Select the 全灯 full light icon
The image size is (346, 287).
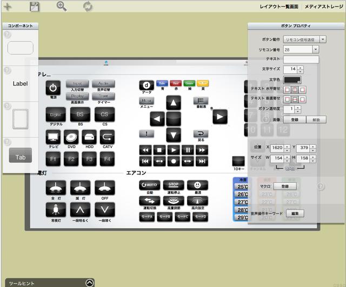coord(56,188)
